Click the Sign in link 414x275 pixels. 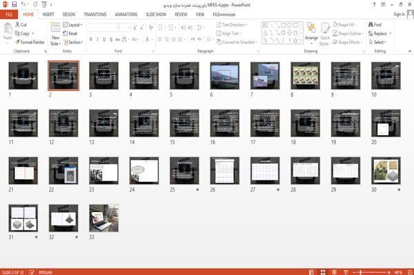pos(399,14)
